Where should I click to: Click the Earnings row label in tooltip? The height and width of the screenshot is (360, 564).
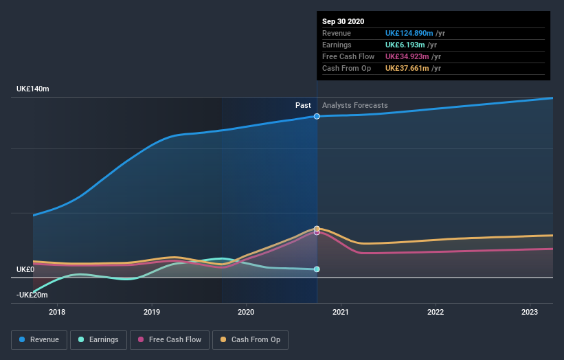point(337,45)
